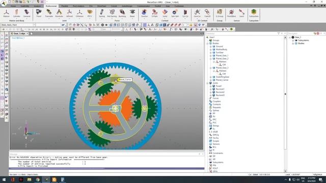Select the Scopes item in the tree
Screen dimensions: 326x183
pyautogui.click(x=216, y=141)
